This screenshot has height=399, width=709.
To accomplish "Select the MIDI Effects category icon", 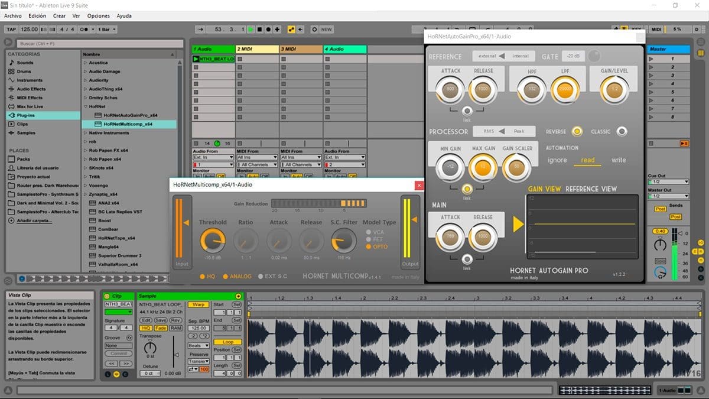I will (11, 98).
